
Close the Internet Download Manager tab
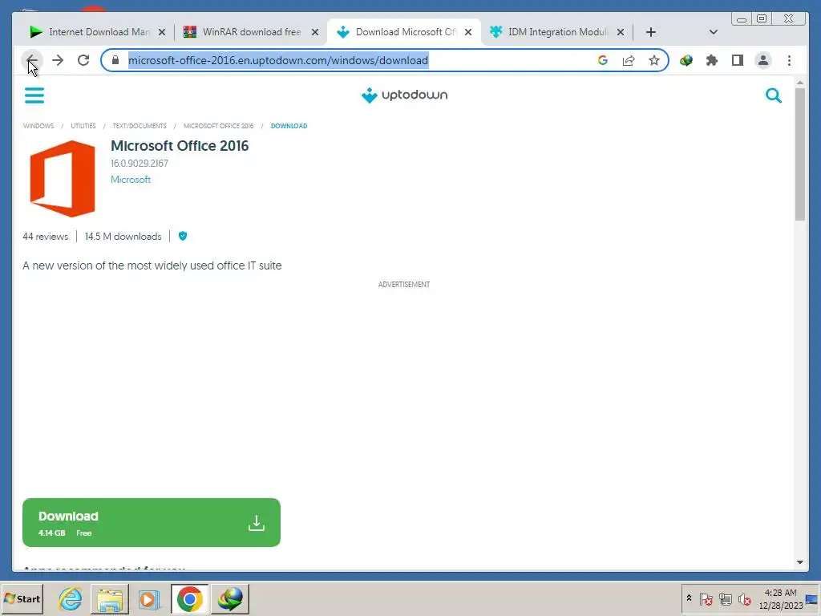pyautogui.click(x=162, y=32)
